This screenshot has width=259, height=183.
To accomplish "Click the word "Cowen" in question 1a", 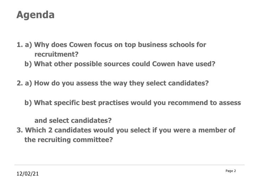I will click(x=80, y=45).
